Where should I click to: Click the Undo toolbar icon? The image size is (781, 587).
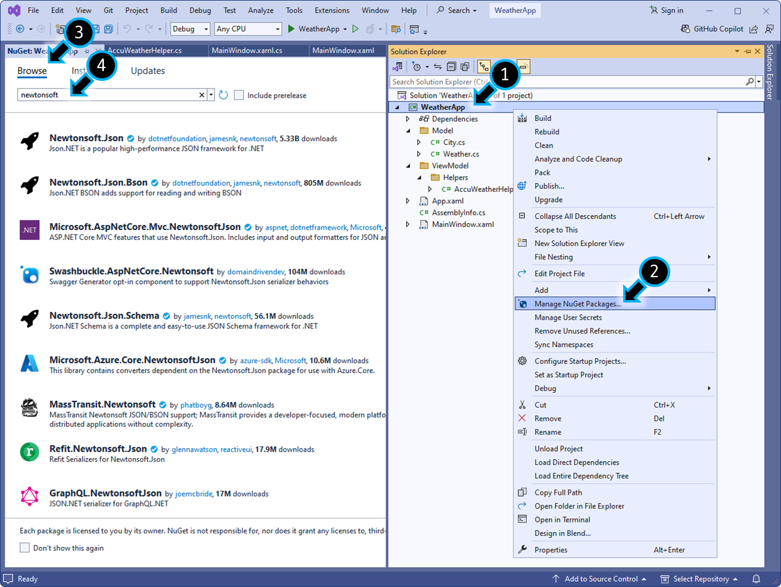tap(127, 29)
